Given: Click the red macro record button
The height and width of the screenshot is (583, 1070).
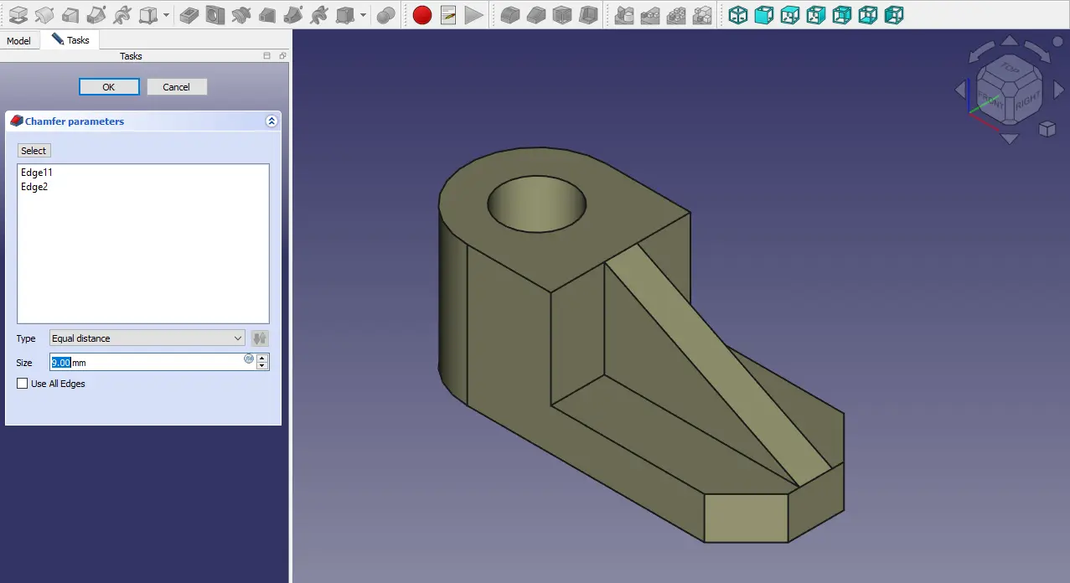Looking at the screenshot, I should point(422,15).
